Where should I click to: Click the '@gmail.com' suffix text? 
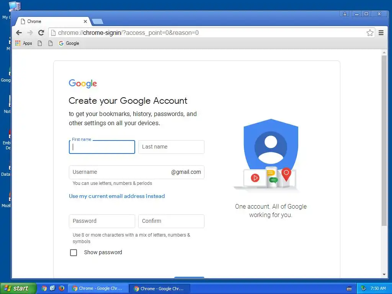coord(186,172)
